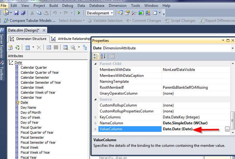The image size is (235, 159).
Task: Open the Properties object selector dropdown
Action: pos(232,48)
